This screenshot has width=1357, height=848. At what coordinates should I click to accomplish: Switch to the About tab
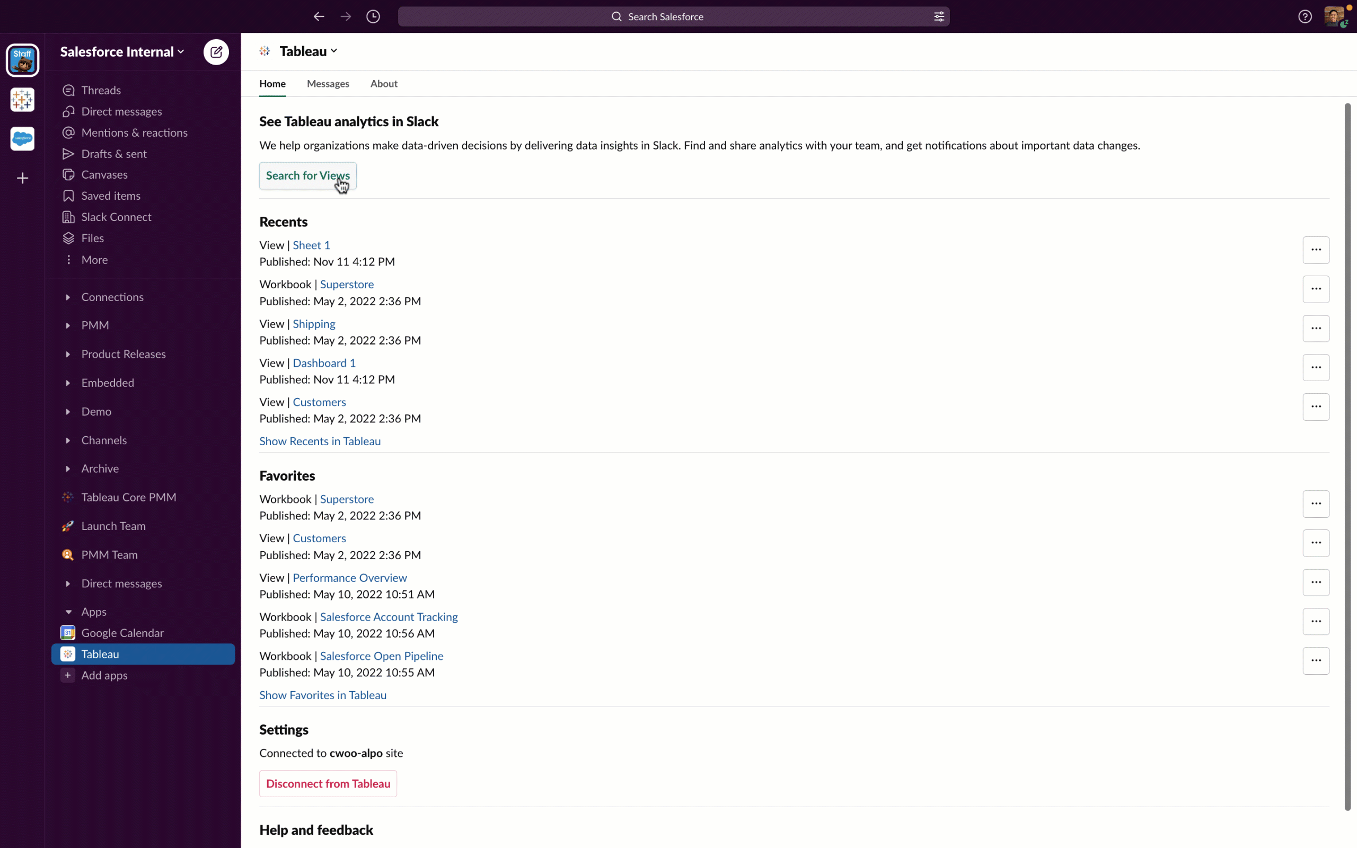pos(384,83)
